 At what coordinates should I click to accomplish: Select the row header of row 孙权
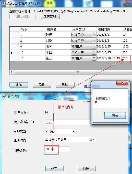(15, 35)
